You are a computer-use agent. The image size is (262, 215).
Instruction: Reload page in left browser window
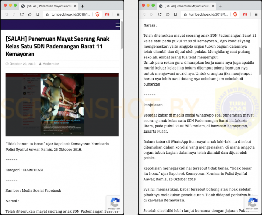[22, 15]
